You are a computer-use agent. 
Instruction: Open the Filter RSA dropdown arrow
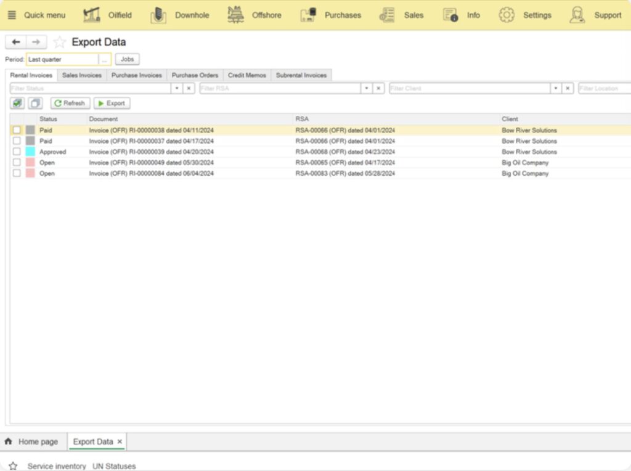pos(367,89)
